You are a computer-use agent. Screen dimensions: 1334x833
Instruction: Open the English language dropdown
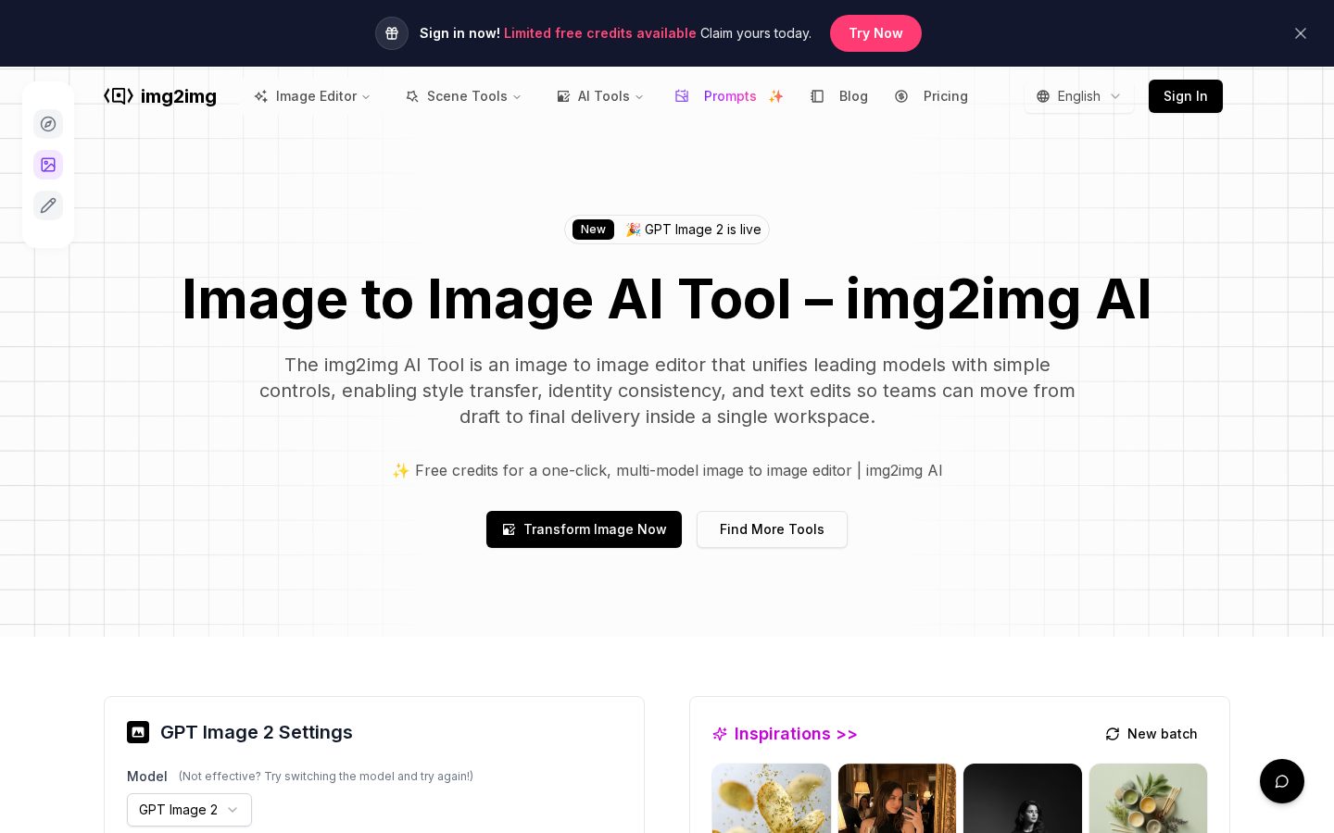1078,96
